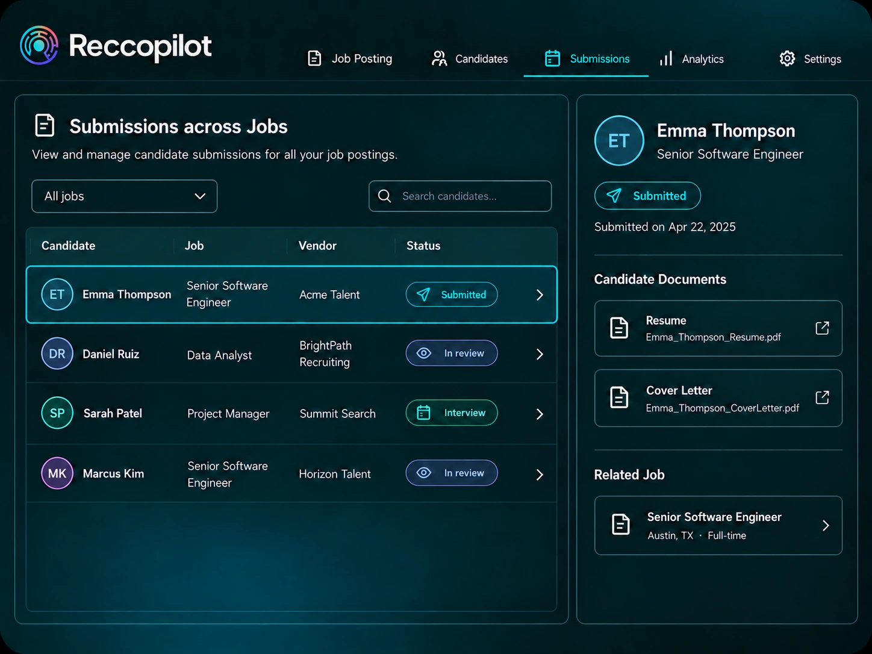Screen dimensions: 872x654
Task: Click the Project Manager job cell
Action: coord(228,414)
